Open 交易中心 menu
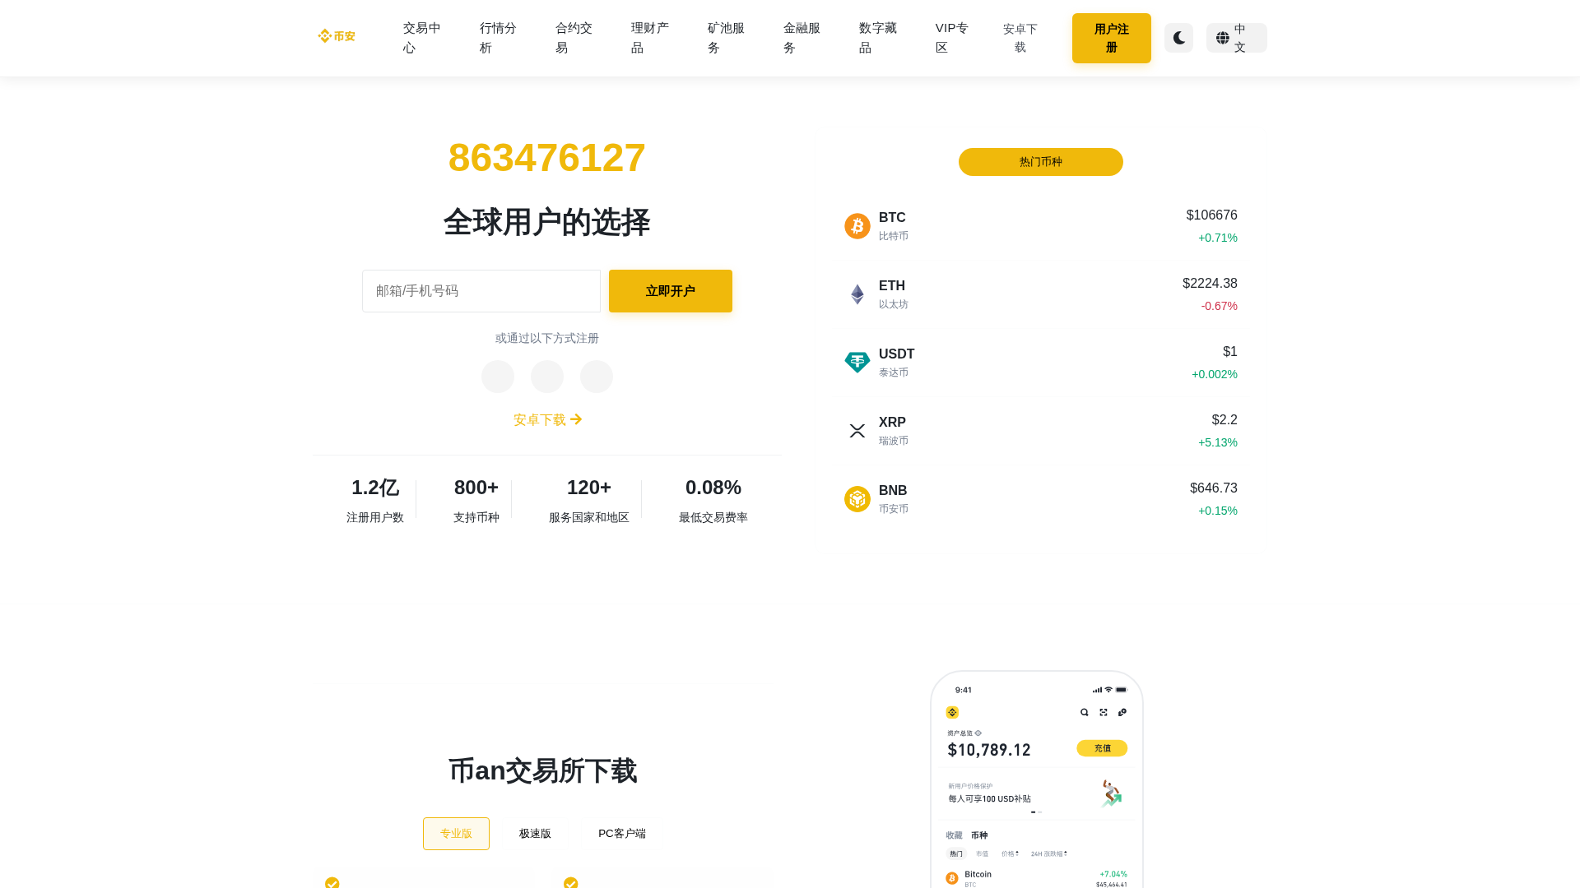Screen dimensions: 1580x888 (422, 38)
